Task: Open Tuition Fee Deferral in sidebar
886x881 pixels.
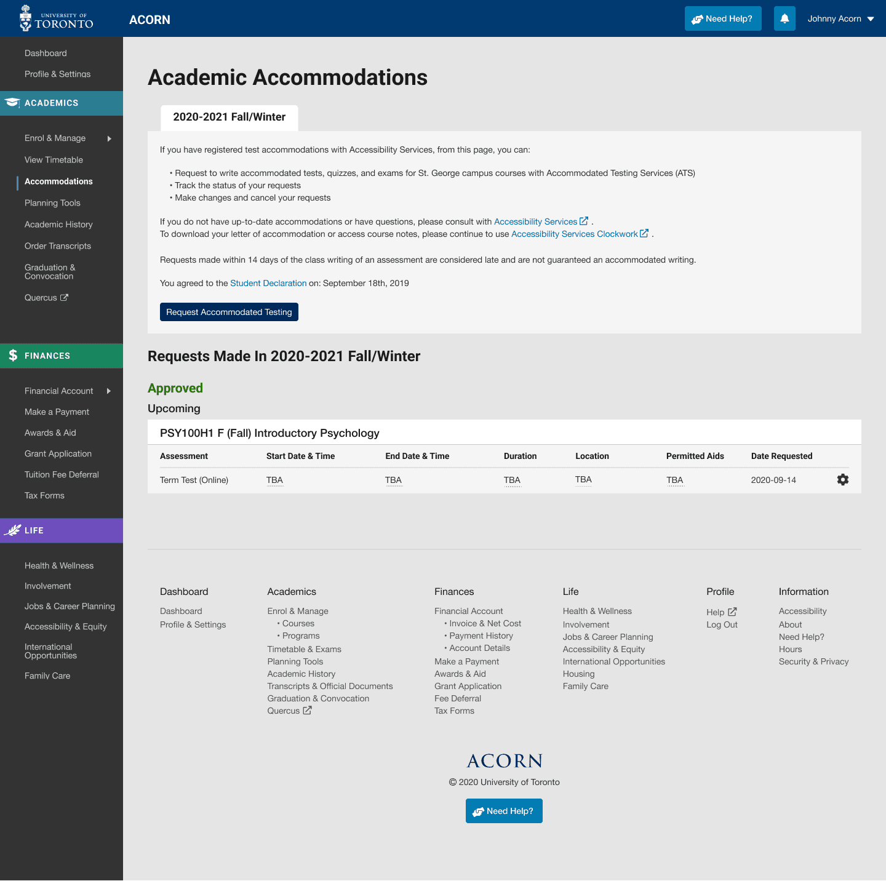Action: click(62, 475)
